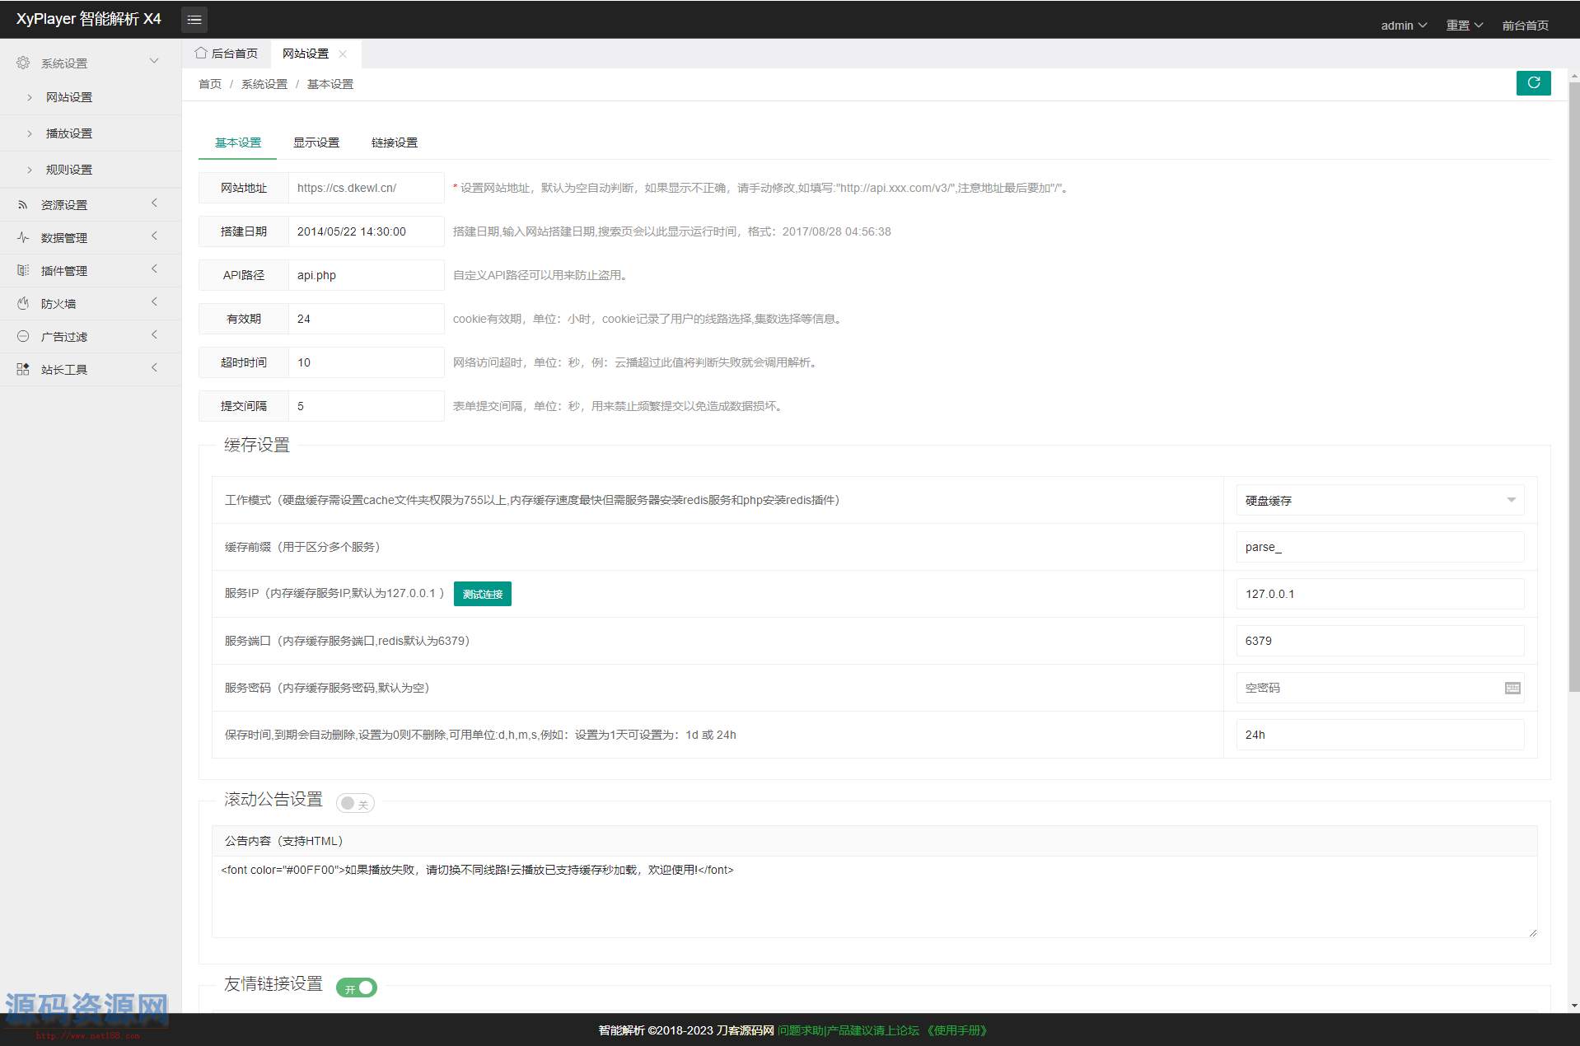Open 站长工具 via its sidebar icon
1580x1046 pixels.
point(22,369)
